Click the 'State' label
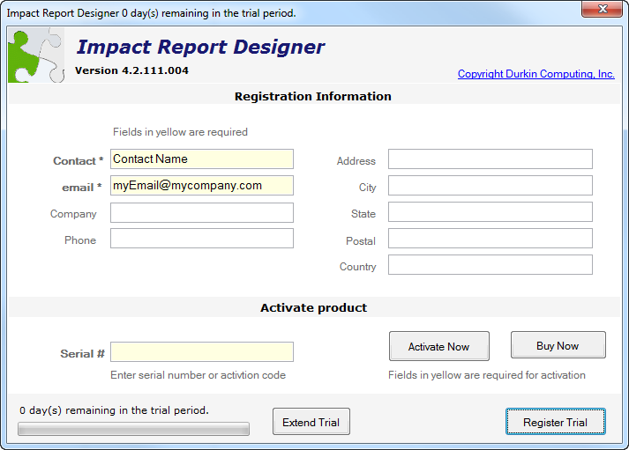This screenshot has width=629, height=450. (363, 214)
